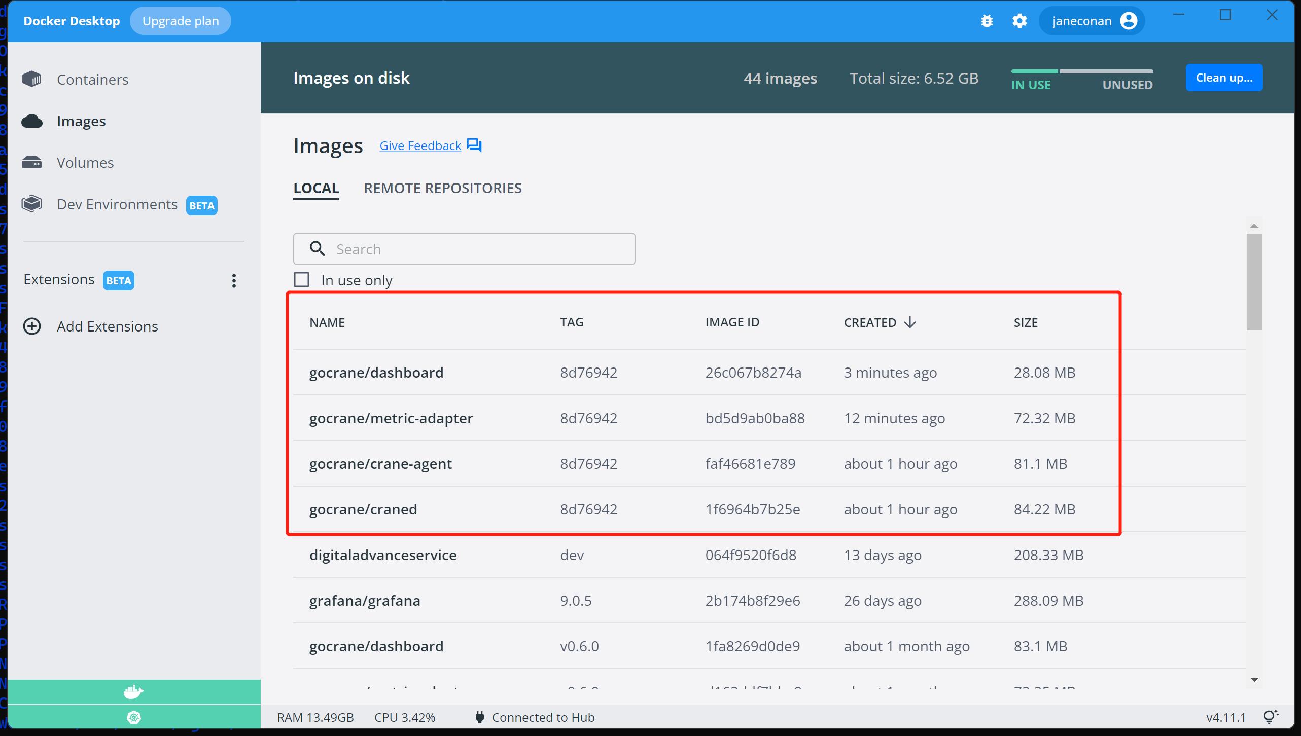Click the CREATED sort arrow icon

point(910,322)
